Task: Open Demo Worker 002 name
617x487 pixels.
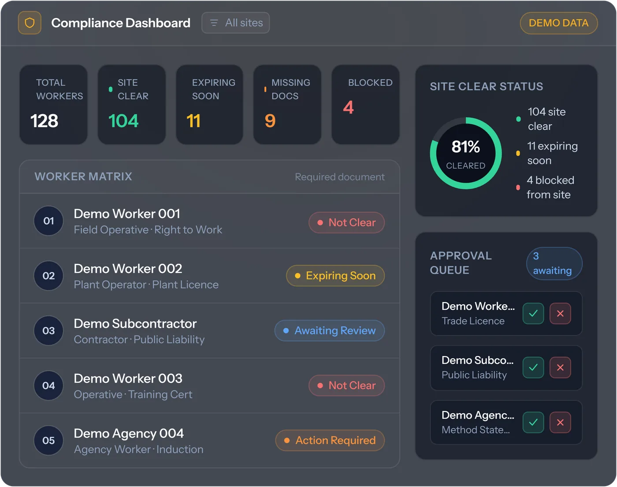Action: (x=128, y=268)
